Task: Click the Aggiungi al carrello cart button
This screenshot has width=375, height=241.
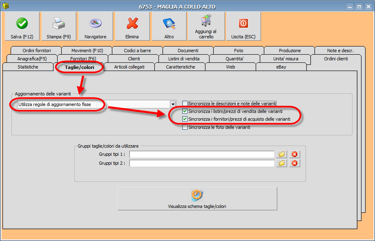Action: click(x=206, y=26)
